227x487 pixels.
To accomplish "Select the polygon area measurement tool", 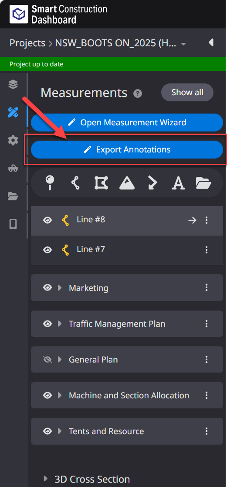I will pos(101,183).
